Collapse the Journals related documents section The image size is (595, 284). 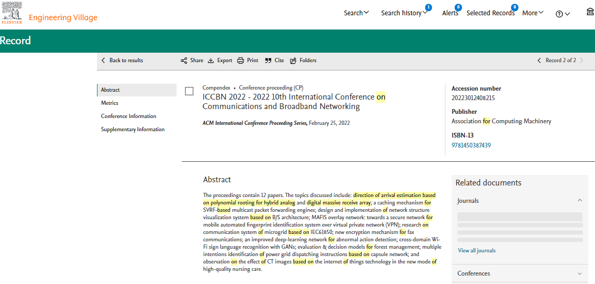[579, 200]
